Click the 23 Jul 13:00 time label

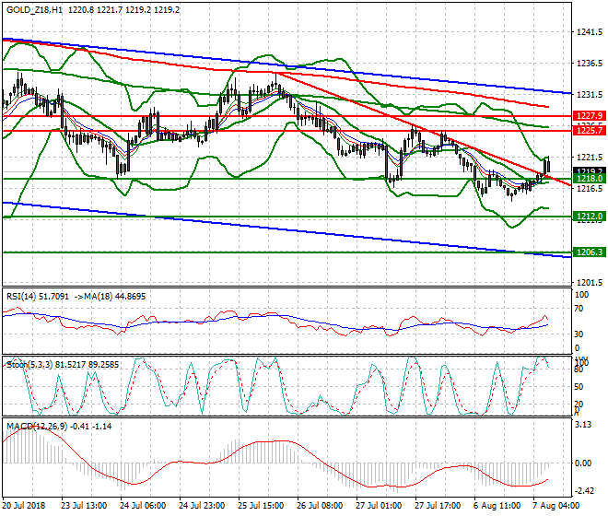point(84,506)
